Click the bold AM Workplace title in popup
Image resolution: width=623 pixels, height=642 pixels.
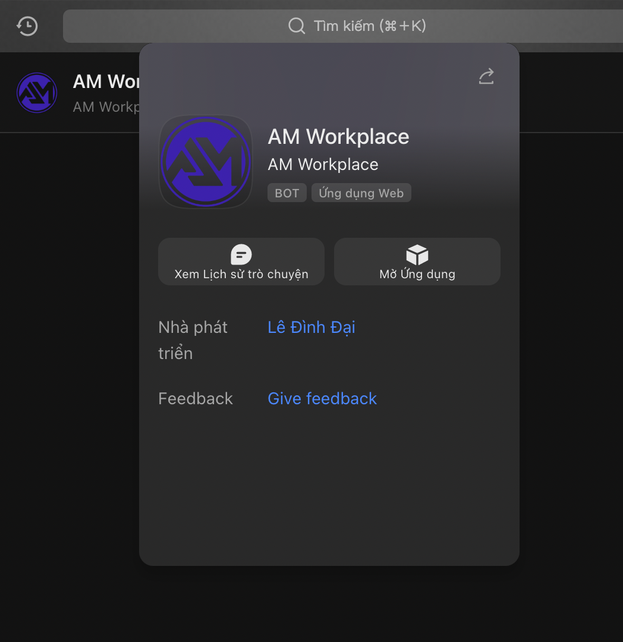point(338,137)
